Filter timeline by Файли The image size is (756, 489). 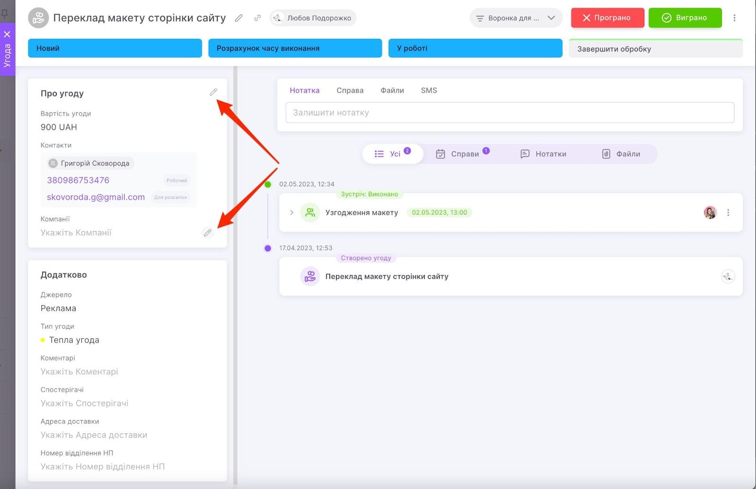(621, 154)
